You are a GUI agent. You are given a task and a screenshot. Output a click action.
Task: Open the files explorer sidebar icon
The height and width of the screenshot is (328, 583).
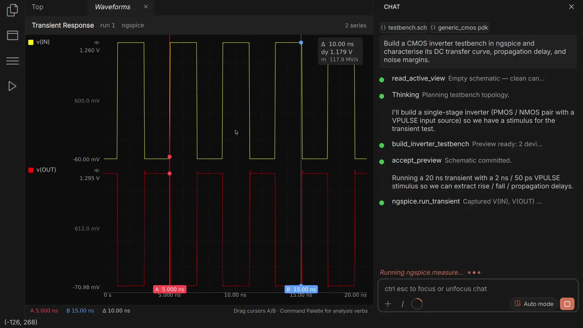12,10
